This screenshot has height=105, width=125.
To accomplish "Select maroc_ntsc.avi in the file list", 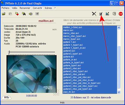I will [x=90, y=33].
